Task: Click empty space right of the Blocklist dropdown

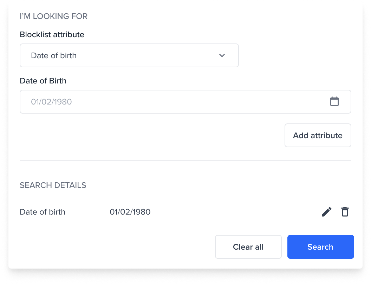Action: click(295, 55)
